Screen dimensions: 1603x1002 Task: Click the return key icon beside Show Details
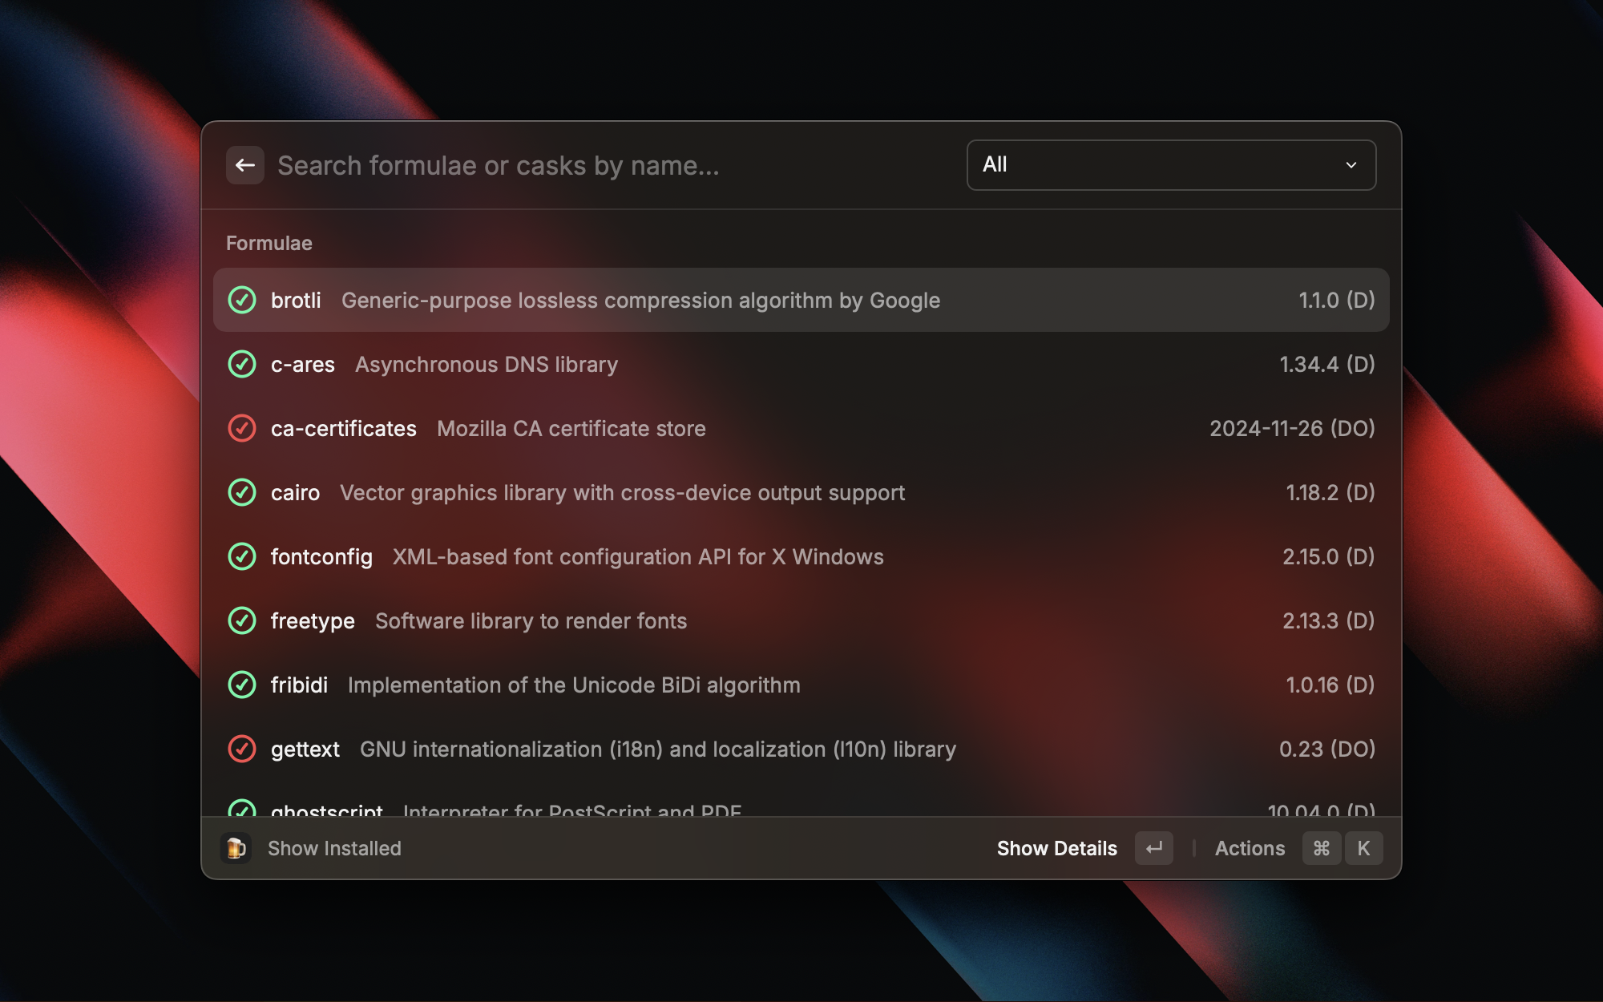[x=1153, y=848]
